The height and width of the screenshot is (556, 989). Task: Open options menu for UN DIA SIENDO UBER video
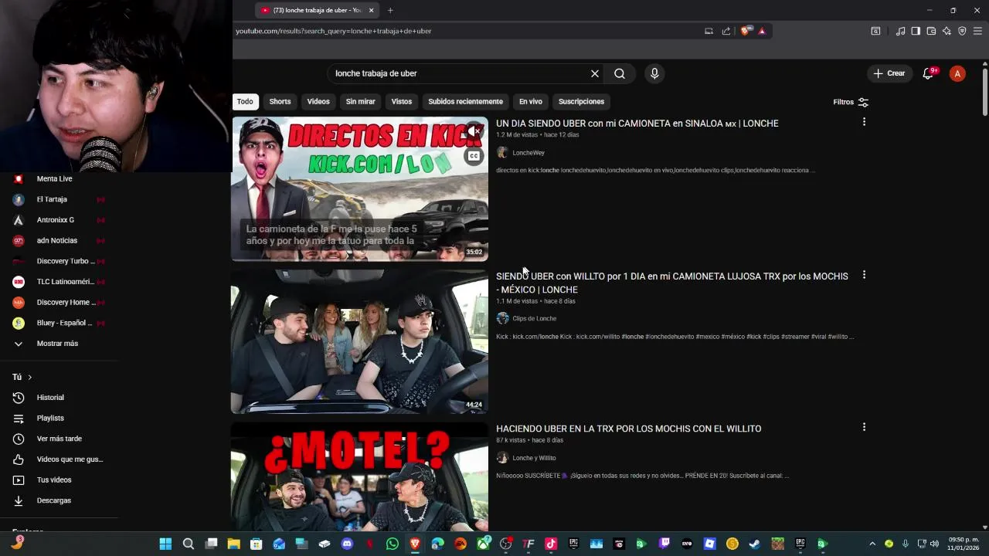click(864, 122)
